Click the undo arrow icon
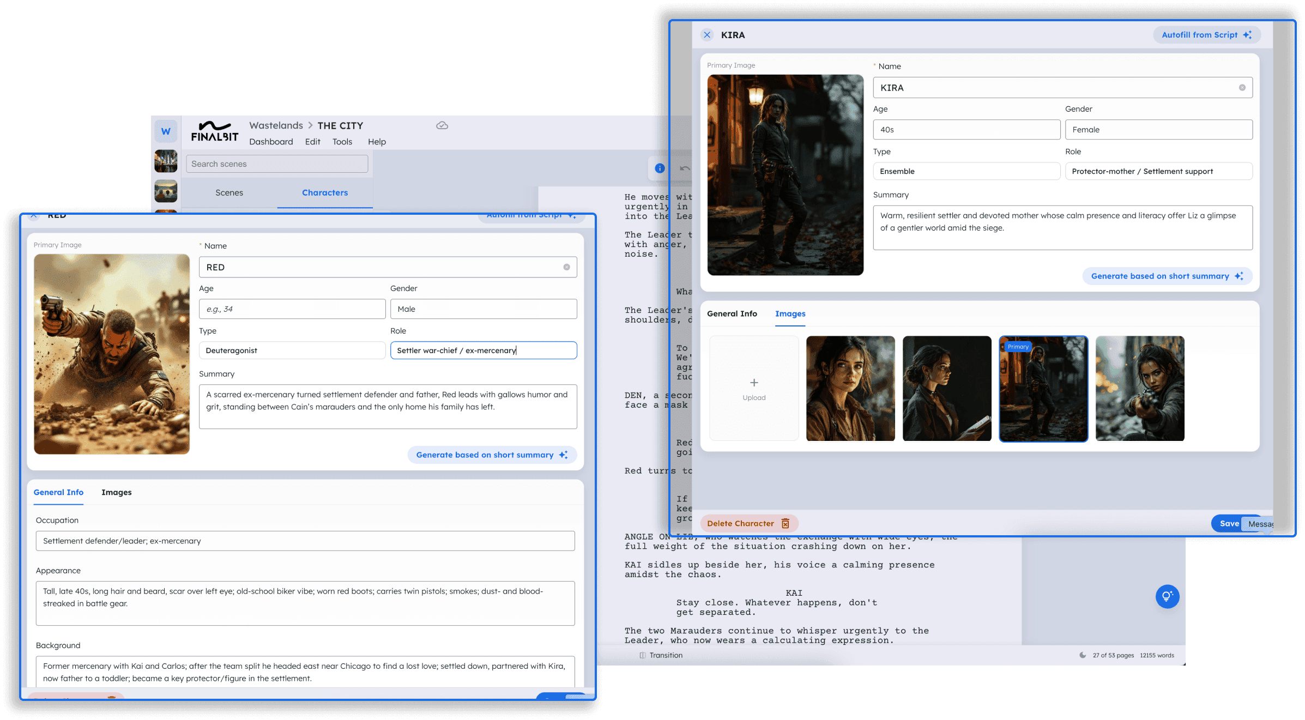This screenshot has width=1305, height=720. [x=685, y=168]
